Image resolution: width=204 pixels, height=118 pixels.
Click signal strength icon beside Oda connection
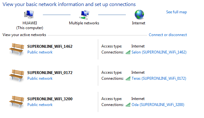click(x=128, y=105)
